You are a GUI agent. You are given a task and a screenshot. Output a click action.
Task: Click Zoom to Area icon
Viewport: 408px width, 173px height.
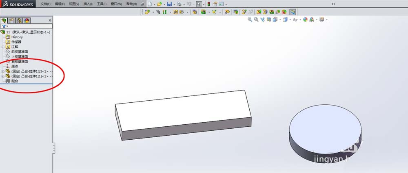click(256, 19)
